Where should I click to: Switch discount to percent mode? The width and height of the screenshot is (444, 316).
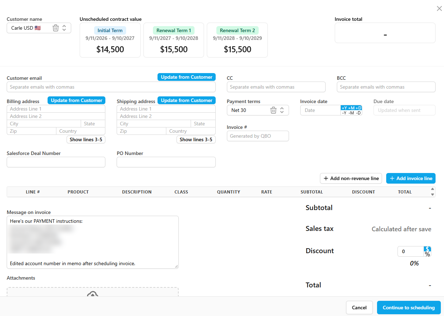[x=427, y=254]
